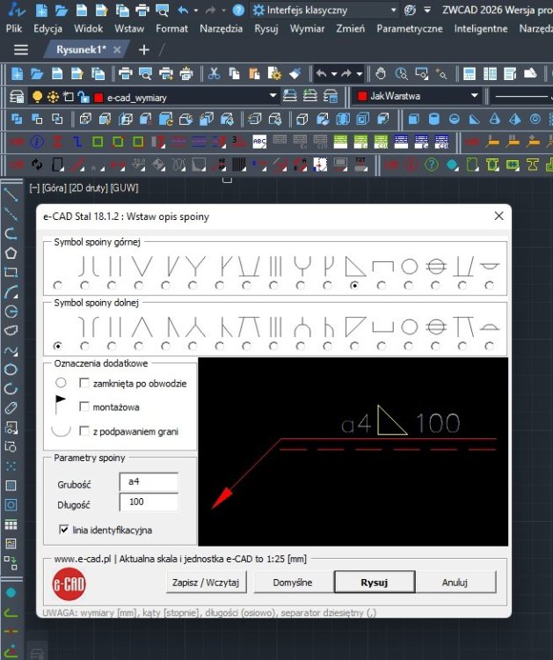Image resolution: width=553 pixels, height=660 pixels.
Task: Open the Widok menu
Action: coord(88,29)
